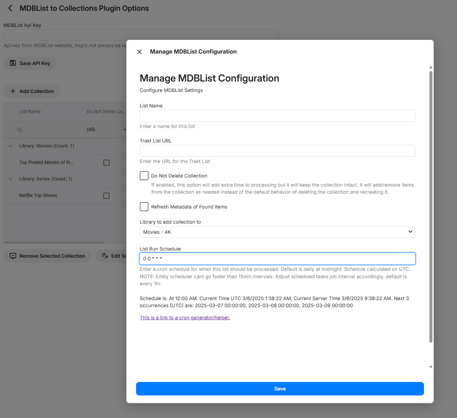Open the Library to add collection dropdown
This screenshot has width=457, height=418.
(x=277, y=232)
